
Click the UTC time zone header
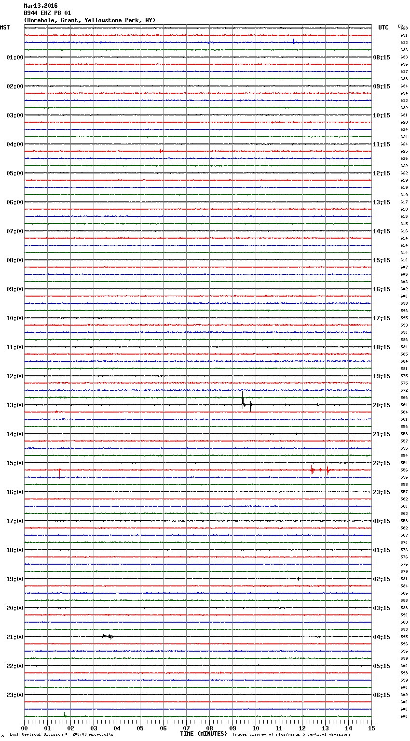click(x=383, y=28)
